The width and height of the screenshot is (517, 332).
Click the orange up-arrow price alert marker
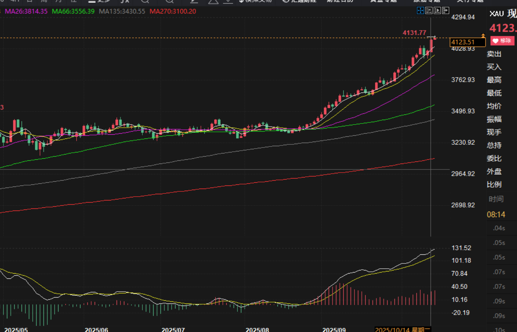tap(483, 35)
